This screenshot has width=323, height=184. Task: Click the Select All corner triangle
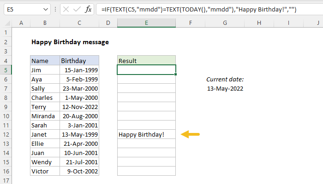[x=6, y=23]
